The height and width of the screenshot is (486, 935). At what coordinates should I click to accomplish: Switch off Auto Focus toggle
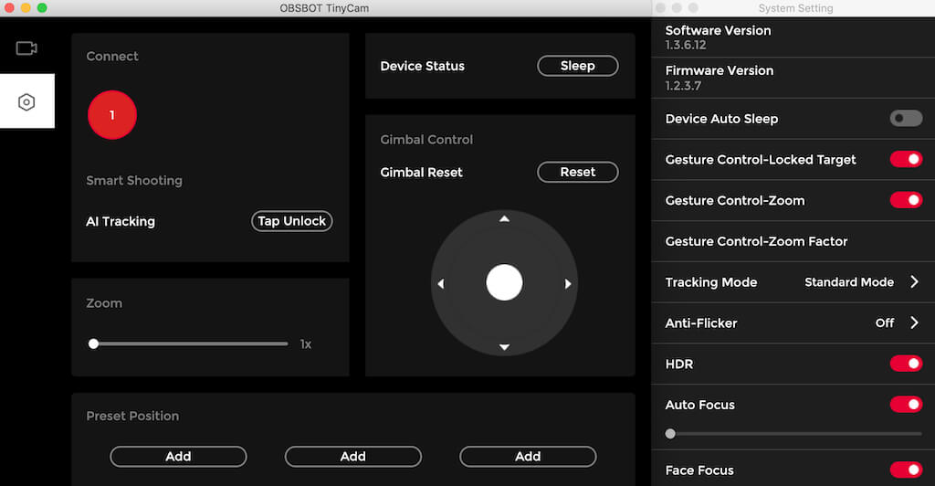(906, 405)
